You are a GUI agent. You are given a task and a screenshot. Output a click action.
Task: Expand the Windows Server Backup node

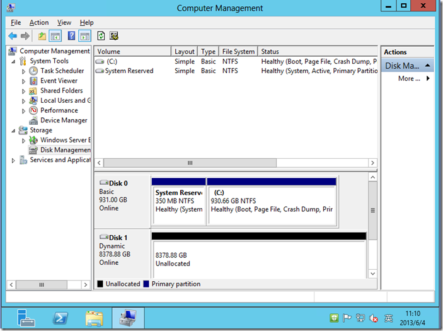coord(24,141)
